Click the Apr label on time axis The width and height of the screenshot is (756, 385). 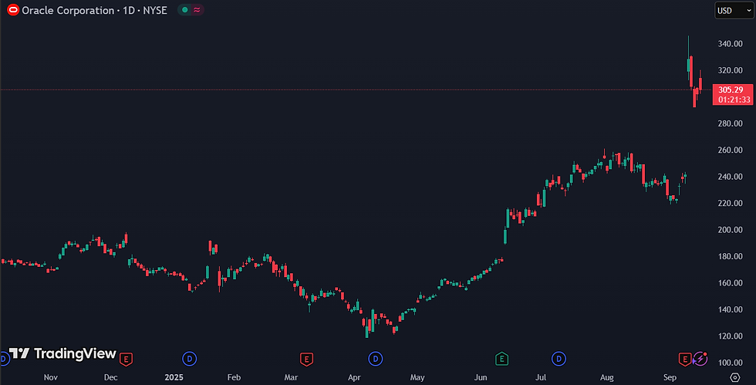(354, 377)
